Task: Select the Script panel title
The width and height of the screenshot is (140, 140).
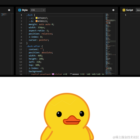Action: click(x=130, y=10)
